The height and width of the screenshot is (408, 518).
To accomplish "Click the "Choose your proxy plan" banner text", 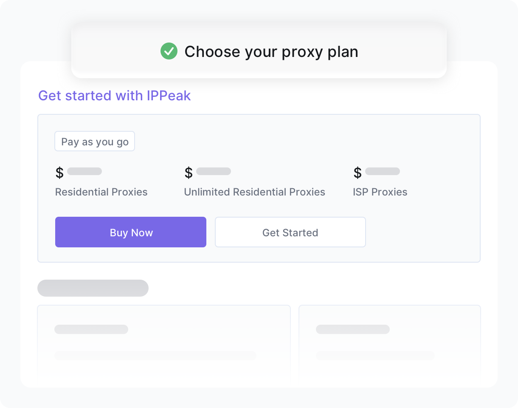I will pos(271,52).
